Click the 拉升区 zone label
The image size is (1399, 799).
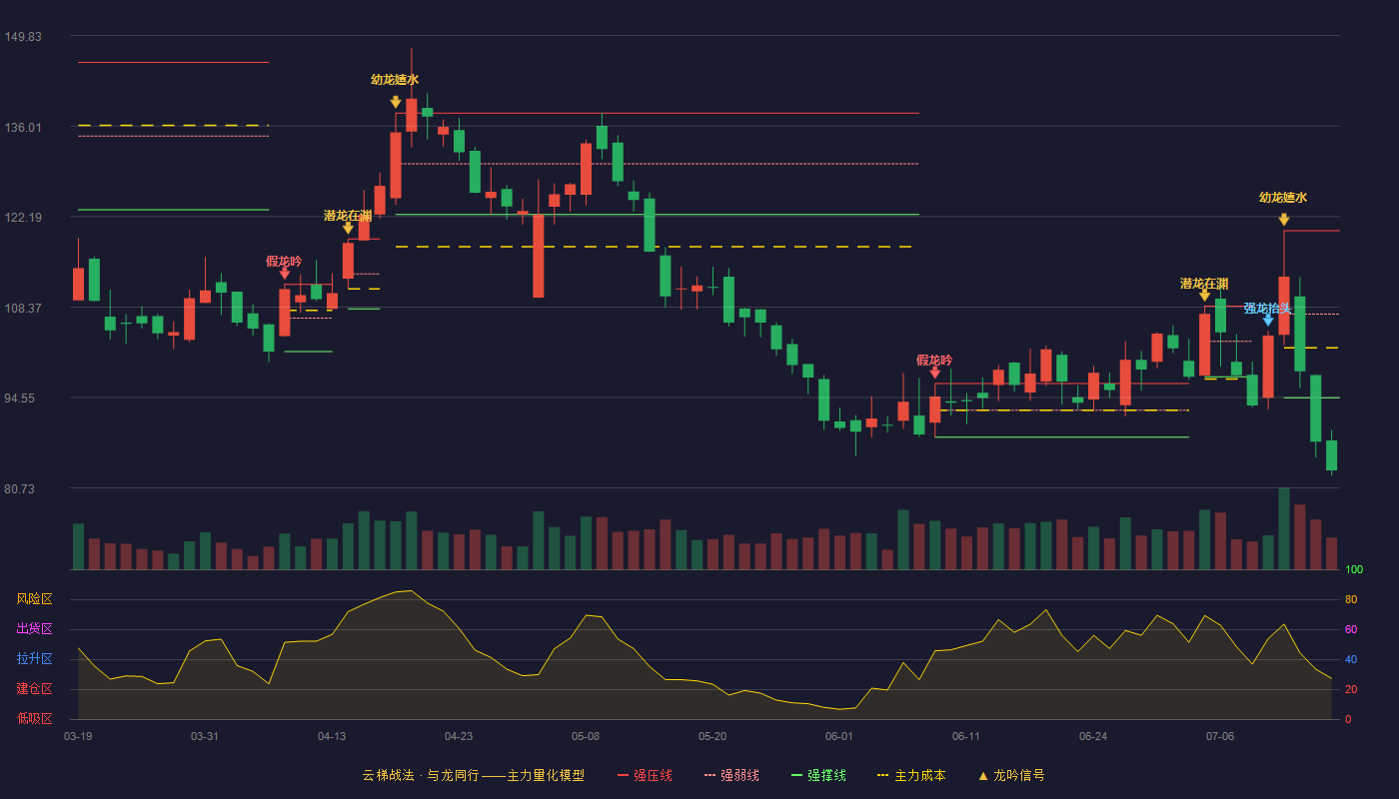click(34, 659)
